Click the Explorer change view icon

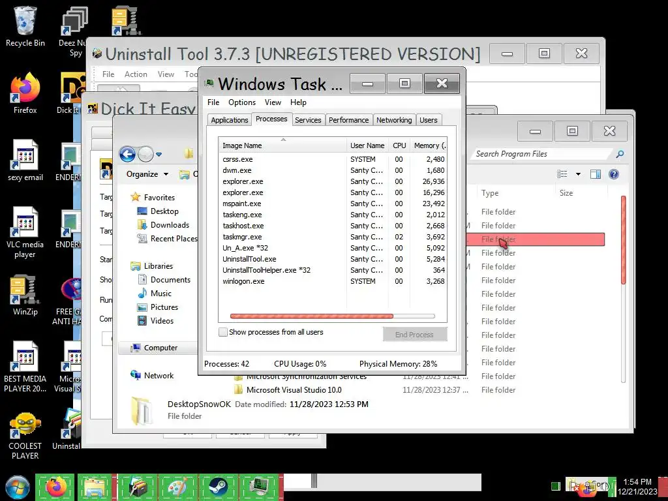click(562, 174)
